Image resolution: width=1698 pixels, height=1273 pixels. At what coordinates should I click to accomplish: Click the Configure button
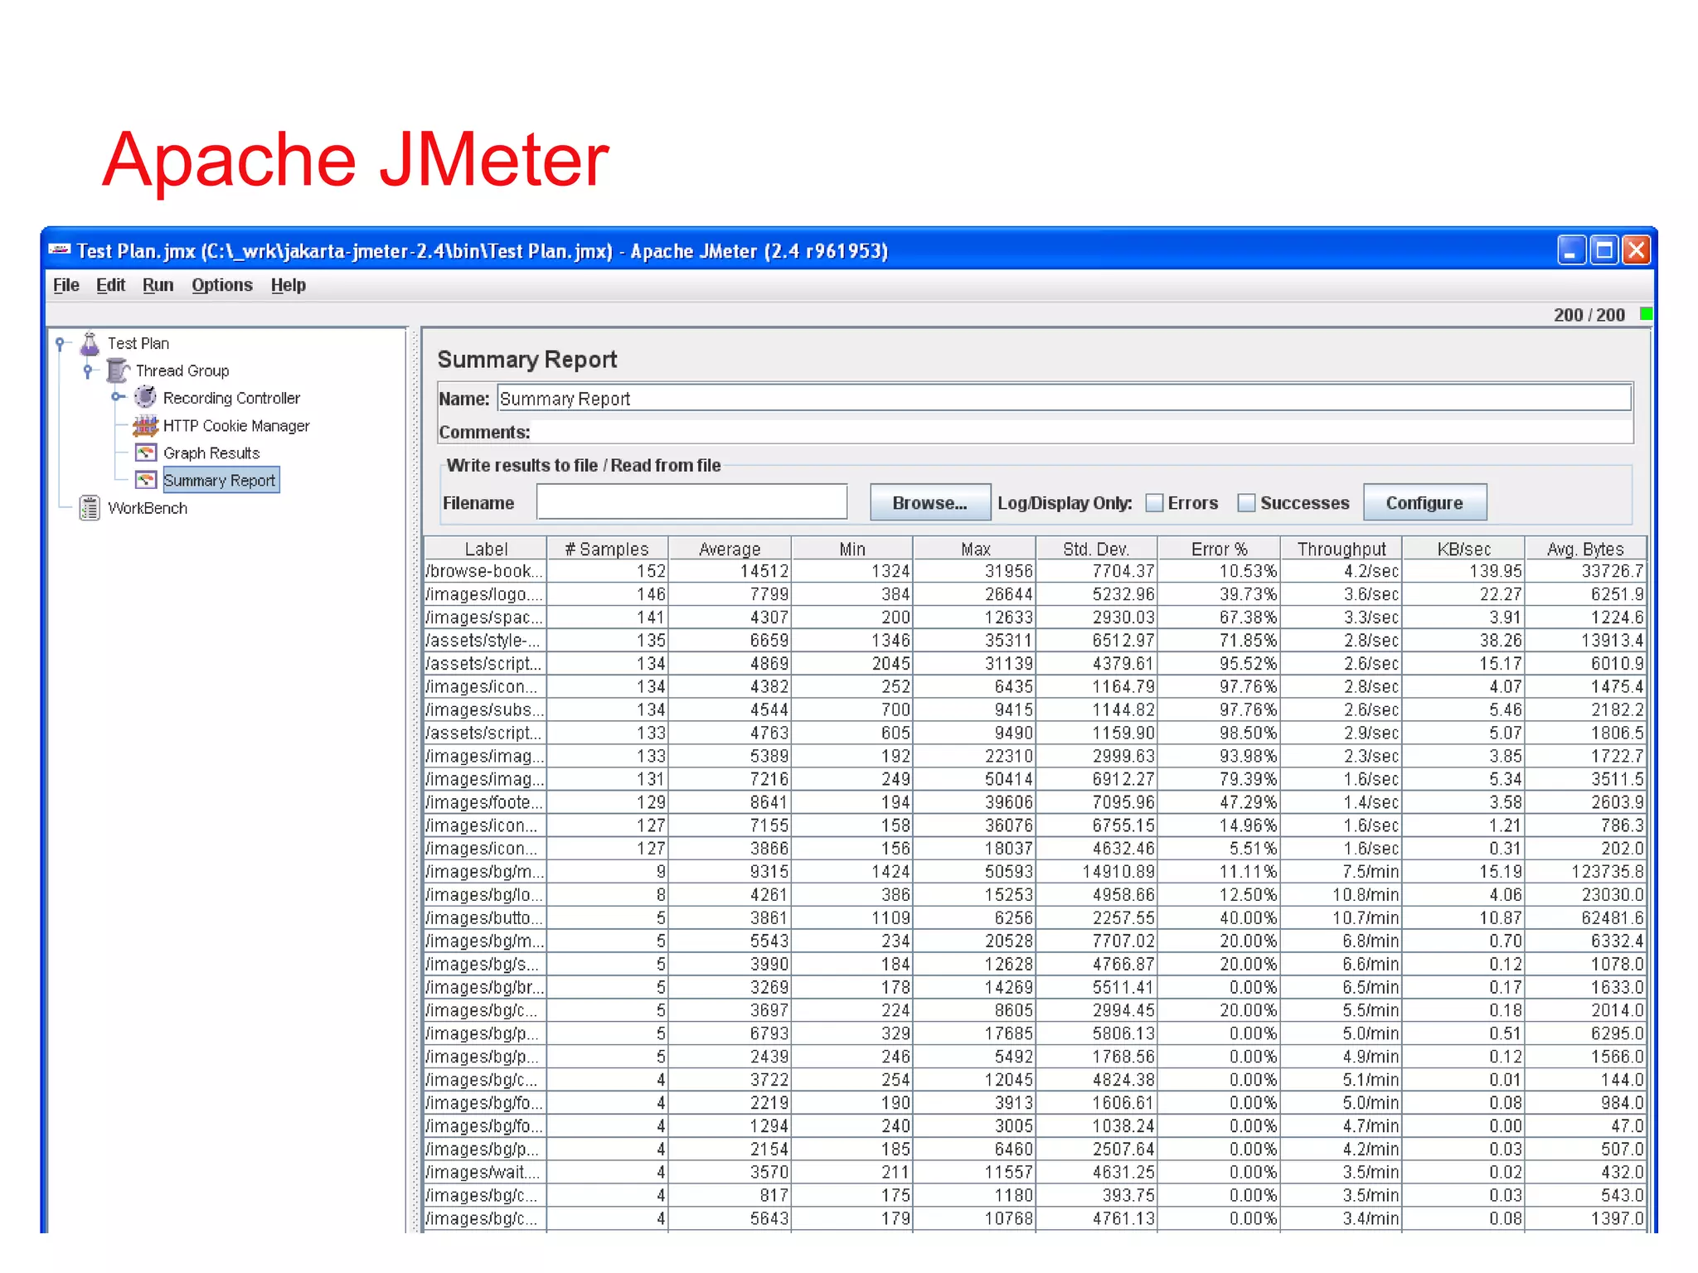point(1424,503)
